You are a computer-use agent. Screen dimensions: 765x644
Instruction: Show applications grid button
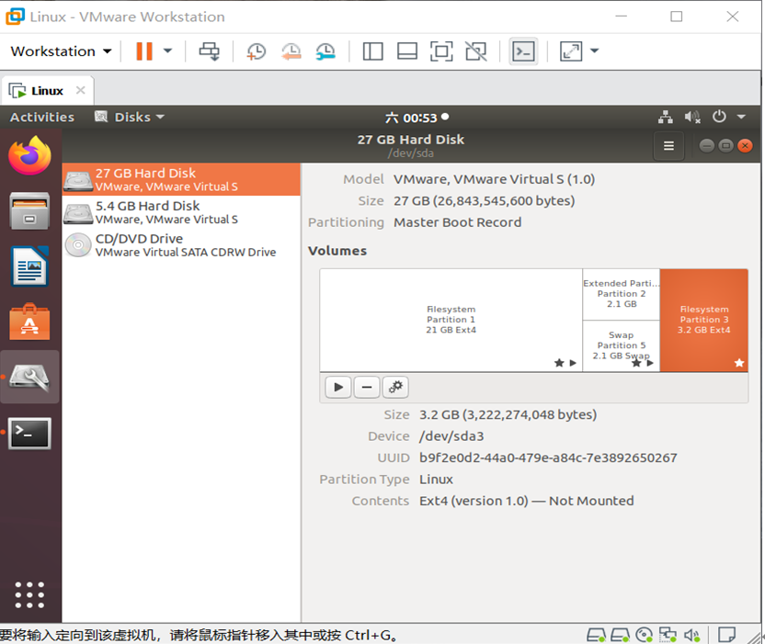[29, 594]
